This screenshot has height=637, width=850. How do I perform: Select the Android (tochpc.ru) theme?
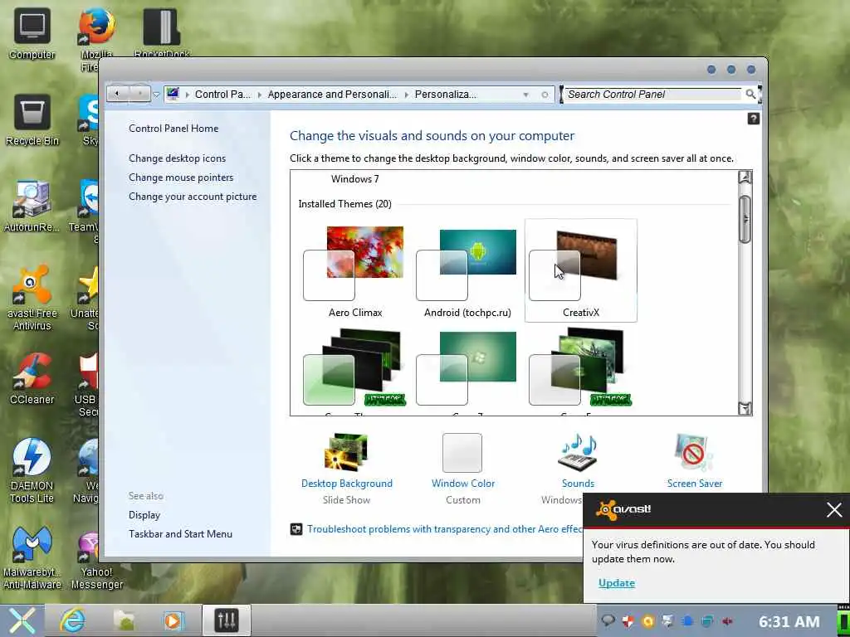click(467, 271)
